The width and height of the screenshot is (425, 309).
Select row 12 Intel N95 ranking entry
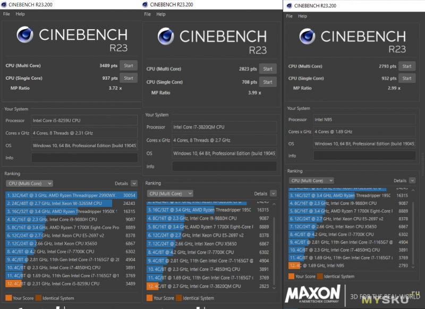pos(349,265)
